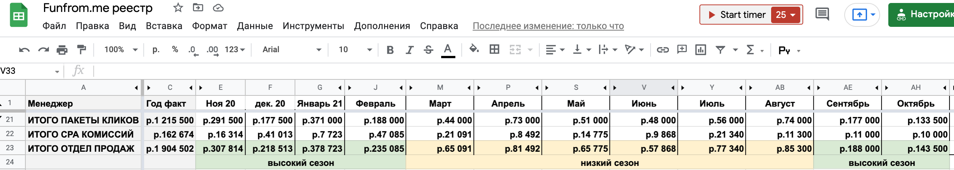Insert a link with chain icon
This screenshot has height=170, width=954.
[662, 50]
